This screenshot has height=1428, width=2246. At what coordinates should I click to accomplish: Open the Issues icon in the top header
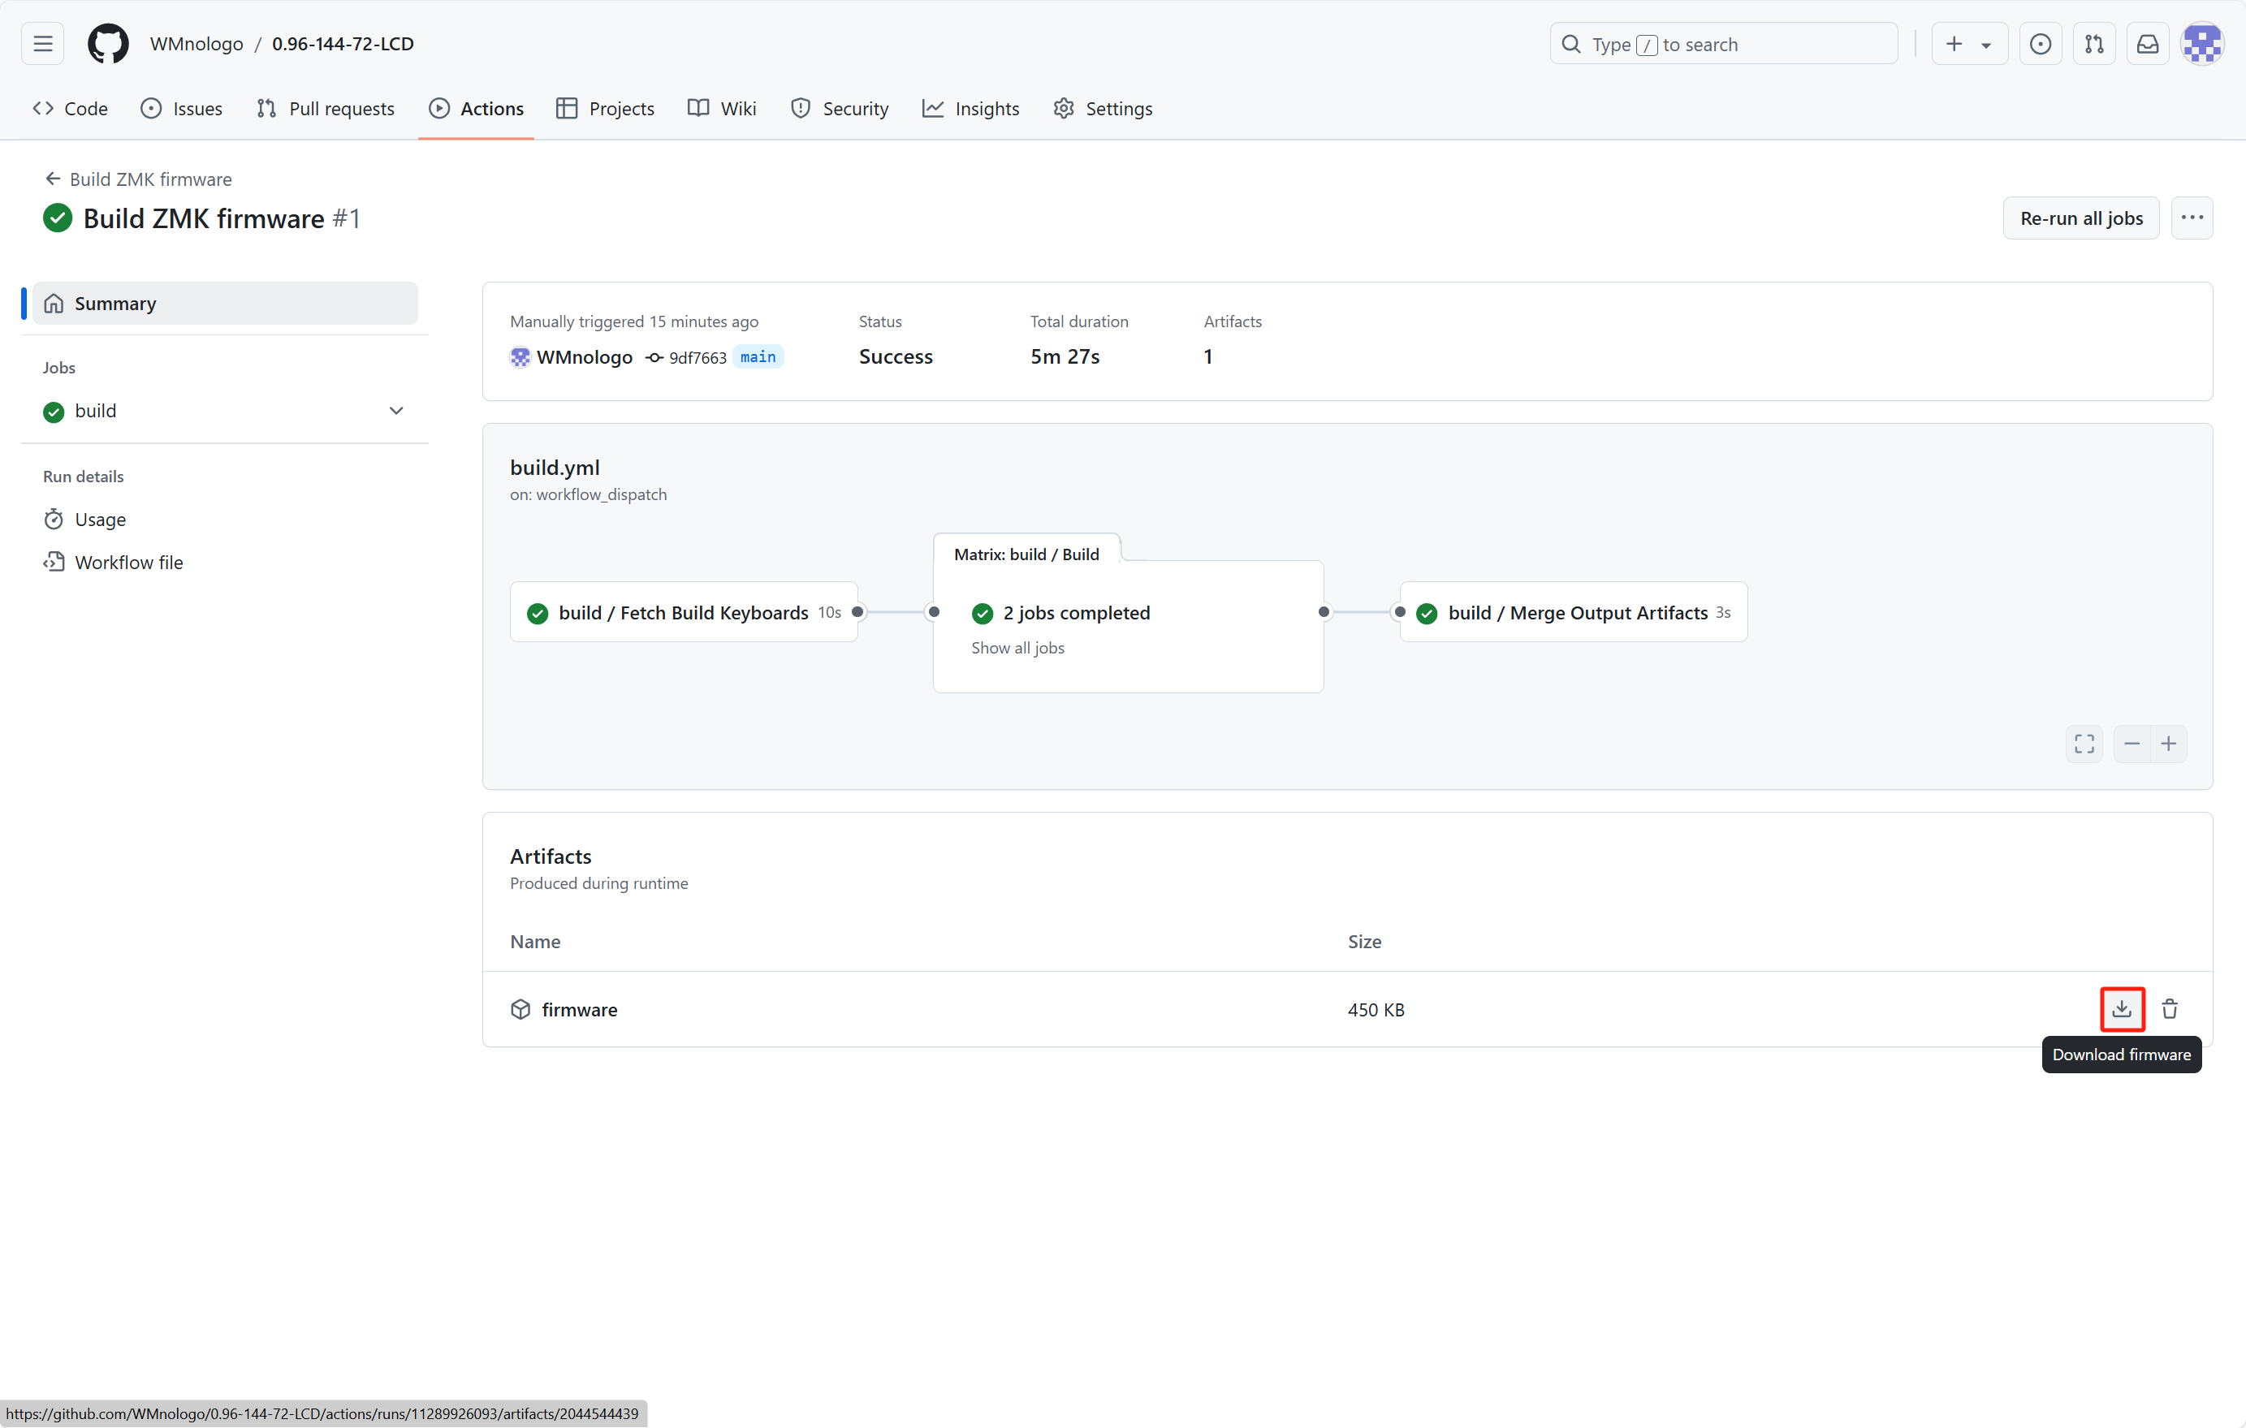point(2040,44)
